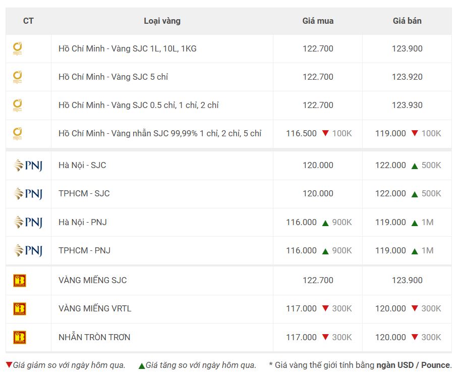
Task: Select Hồ Chí Minh - Vàng SJC 0.5 chỉ row text
Action: 139,105
